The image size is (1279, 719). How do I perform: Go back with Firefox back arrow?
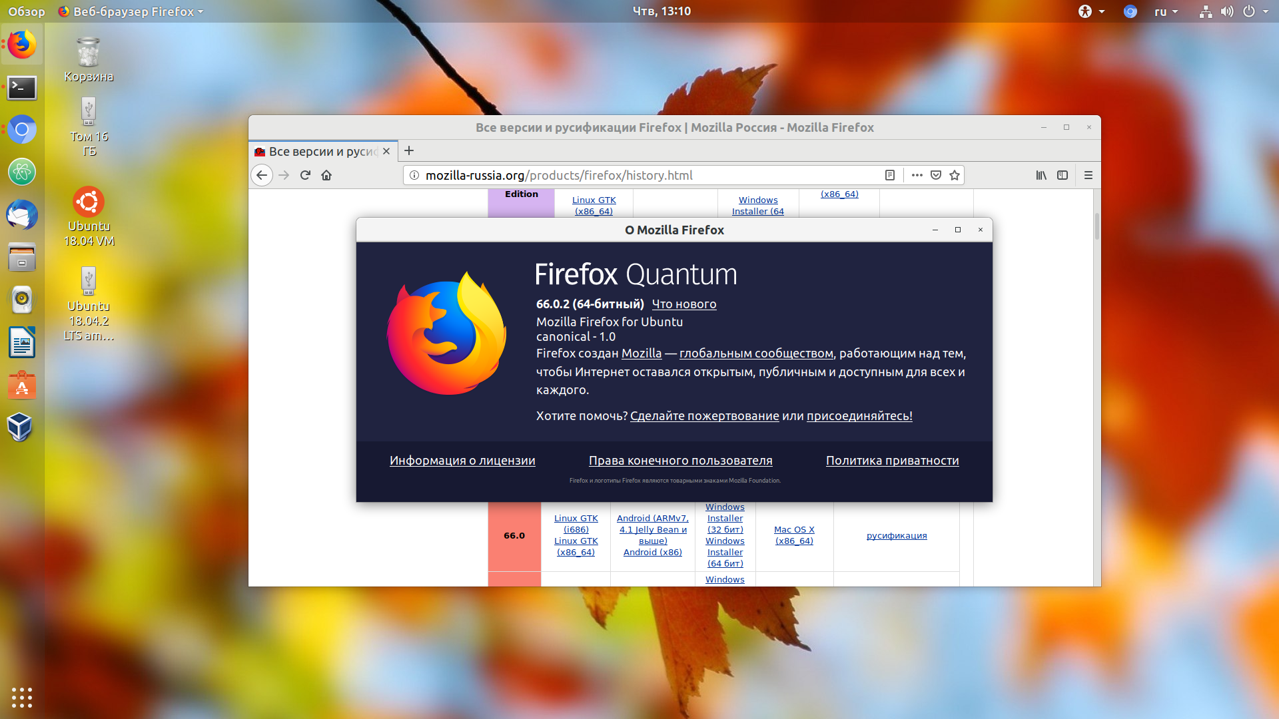[262, 175]
